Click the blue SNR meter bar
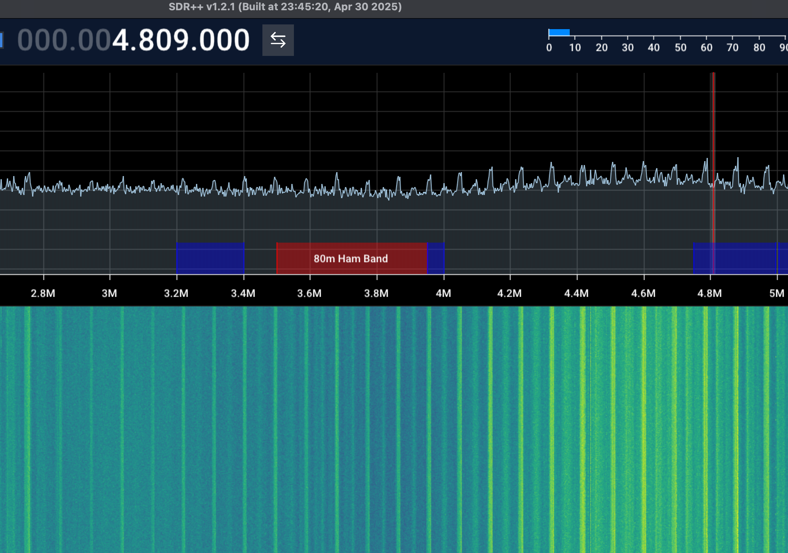This screenshot has width=788, height=553. point(559,32)
